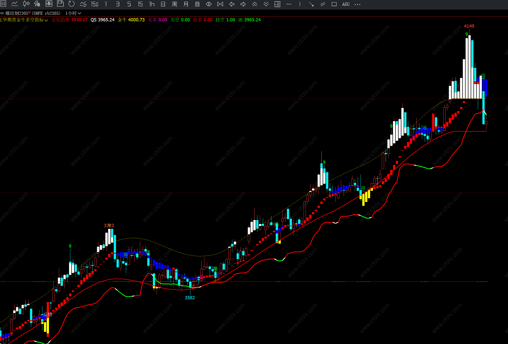The image size is (508, 344).
Task: Open the three-dots more tools menu
Action: [357, 4]
